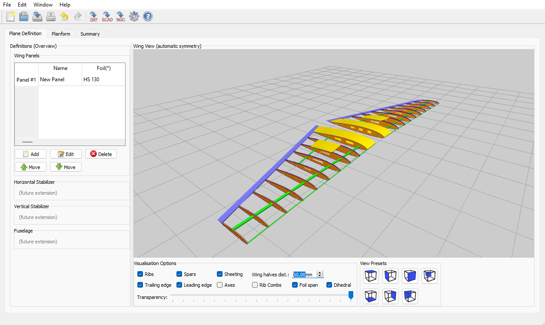Image resolution: width=545 pixels, height=325 pixels.
Task: Click the Export DXF toolbar icon
Action: pos(93,17)
